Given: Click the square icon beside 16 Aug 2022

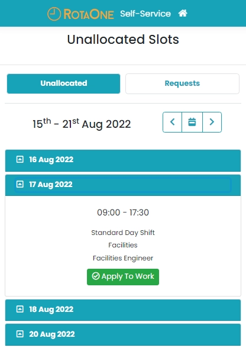Looking at the screenshot, I should [20, 159].
